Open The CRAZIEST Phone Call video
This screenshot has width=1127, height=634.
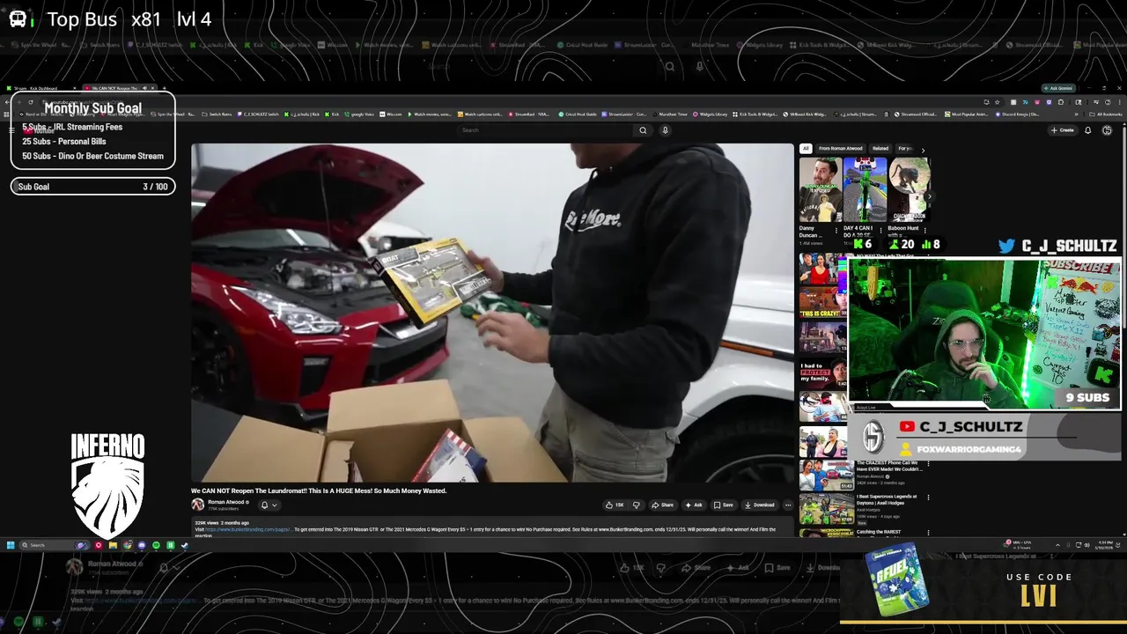pyautogui.click(x=889, y=466)
